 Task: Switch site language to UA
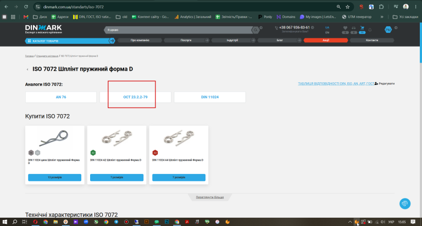tap(327, 27)
